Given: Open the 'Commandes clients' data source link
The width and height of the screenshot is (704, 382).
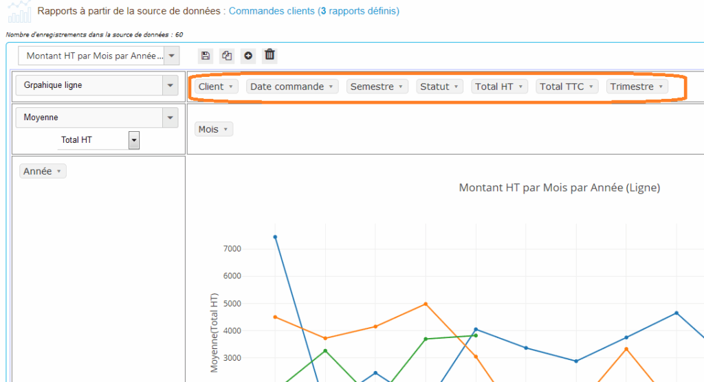Looking at the screenshot, I should [272, 11].
